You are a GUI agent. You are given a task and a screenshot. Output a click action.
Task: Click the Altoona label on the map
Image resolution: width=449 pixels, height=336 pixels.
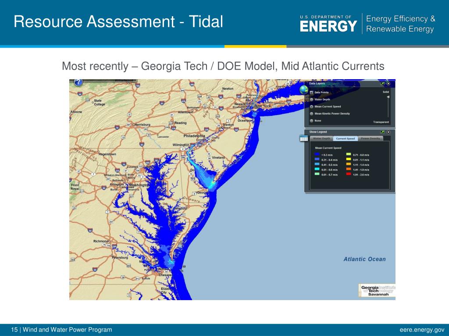tap(76, 112)
